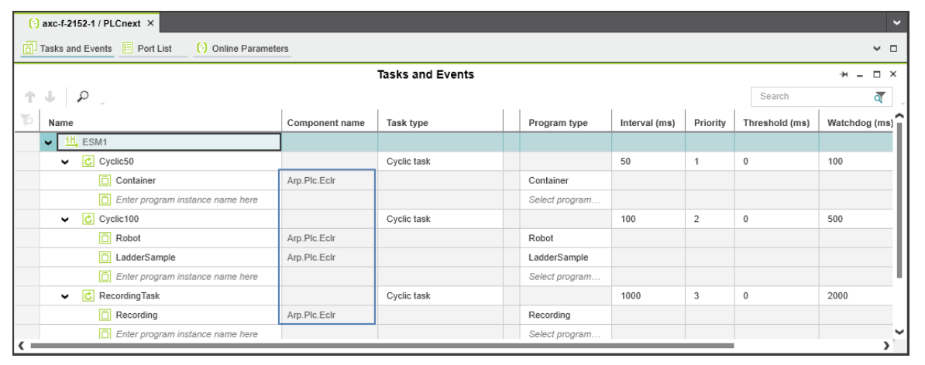The width and height of the screenshot is (925, 365).
Task: Click Cyclic task type cell of Cyclic50
Action: (x=440, y=162)
